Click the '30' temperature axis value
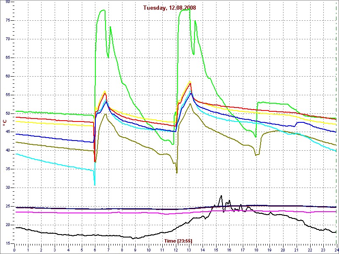The height and width of the screenshot is (254, 339). coord(8,188)
